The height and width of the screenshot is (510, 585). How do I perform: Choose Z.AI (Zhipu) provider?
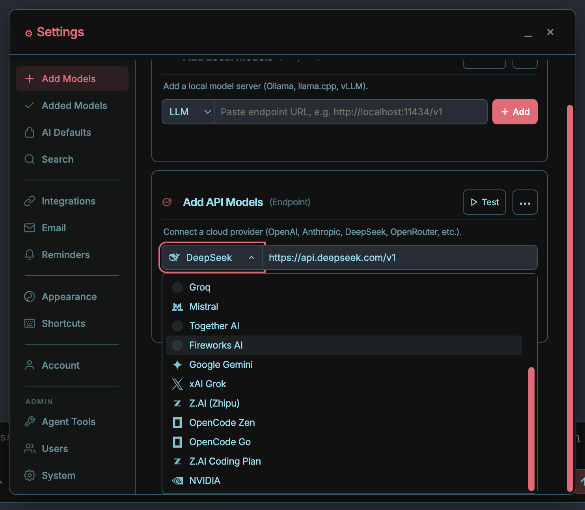(344, 403)
